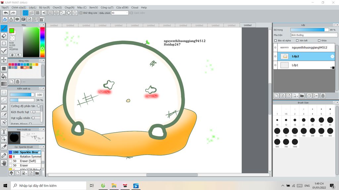339x190 pixels.
Task: Select the Lasso selection tool
Action: coord(4,100)
